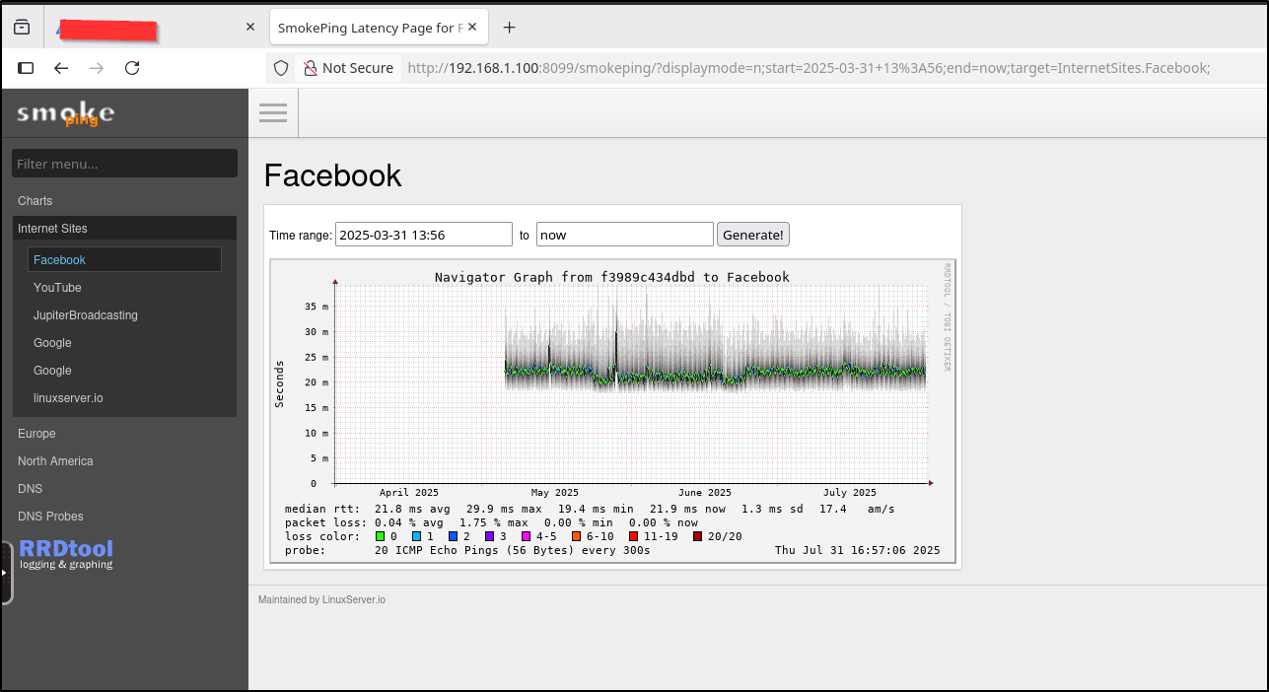Viewport: 1269px width, 692px height.
Task: Open the YouTube target
Action: [57, 288]
